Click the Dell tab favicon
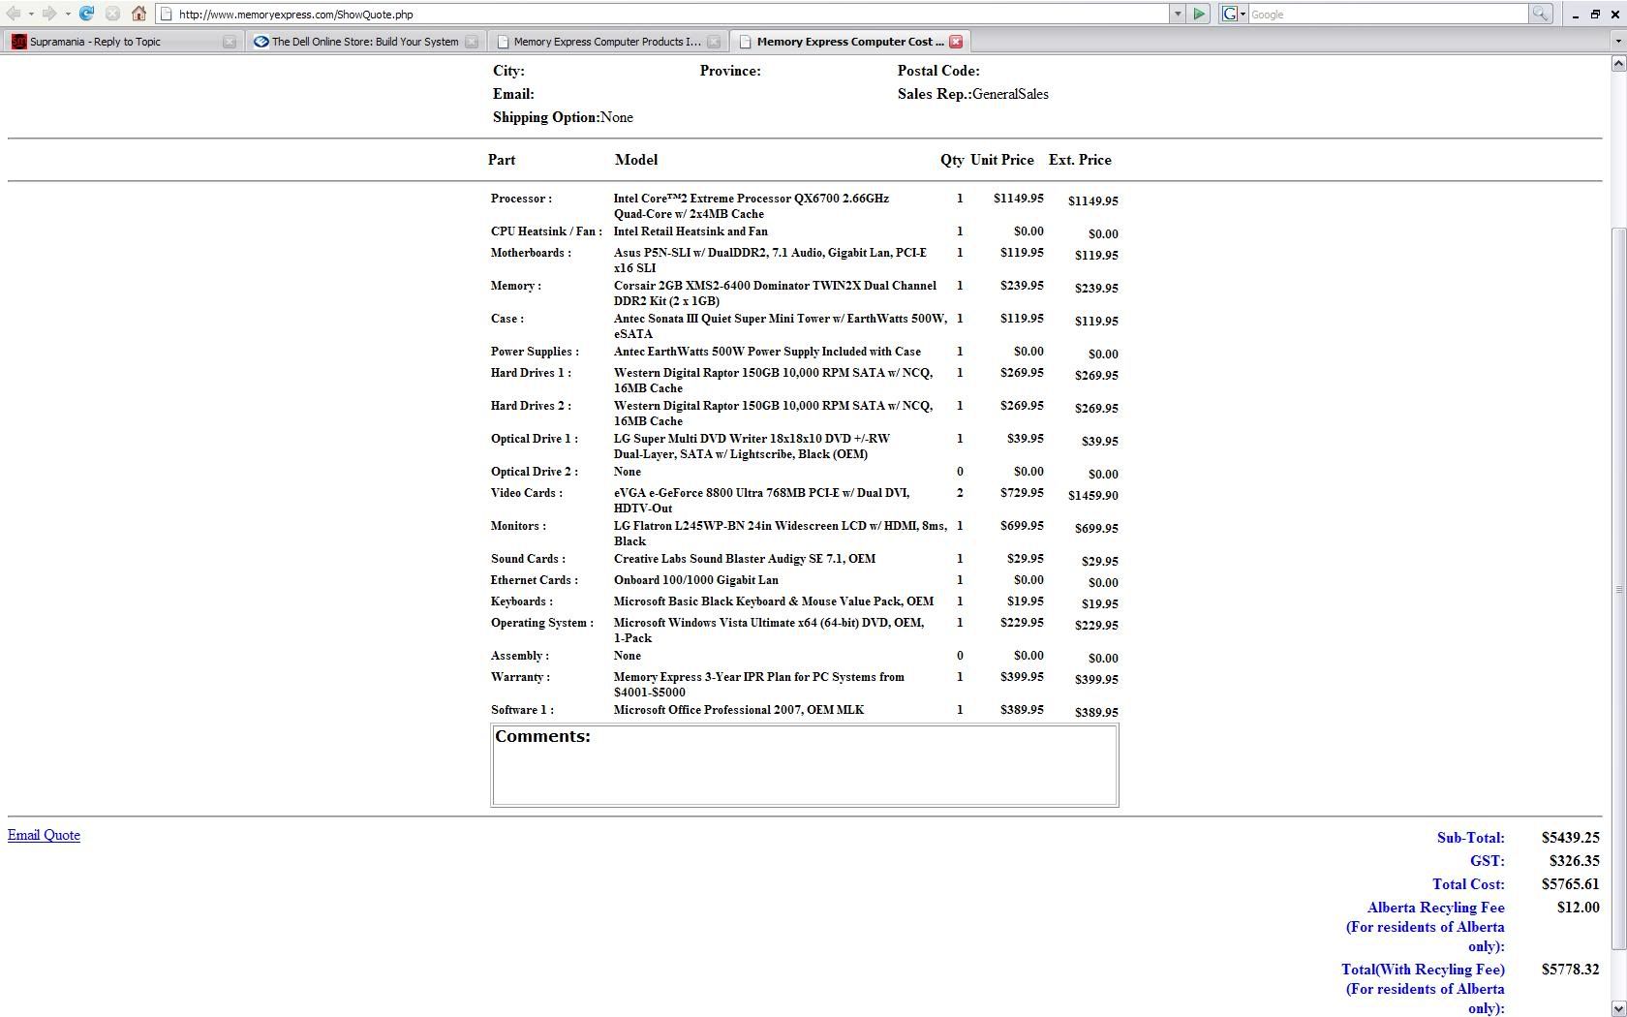 (x=261, y=42)
